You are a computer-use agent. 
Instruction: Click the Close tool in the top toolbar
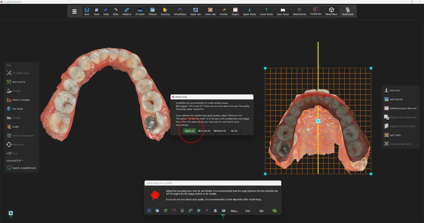point(96,12)
